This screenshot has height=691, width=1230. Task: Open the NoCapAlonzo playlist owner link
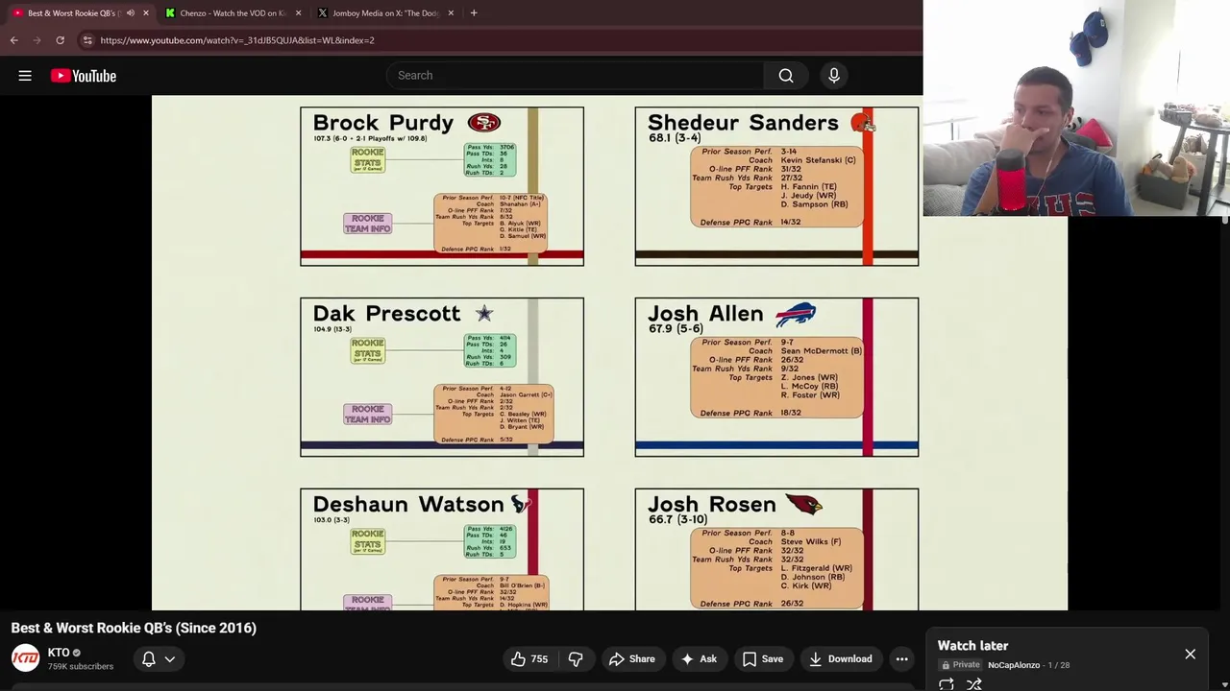pos(1014,665)
